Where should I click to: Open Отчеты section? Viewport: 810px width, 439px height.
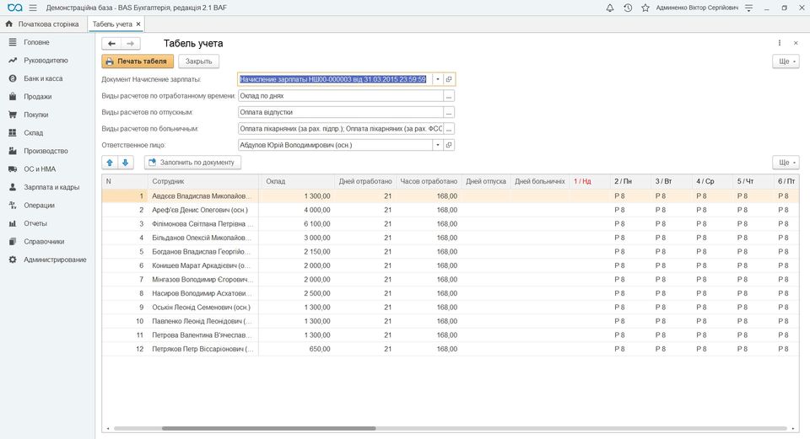coord(35,223)
